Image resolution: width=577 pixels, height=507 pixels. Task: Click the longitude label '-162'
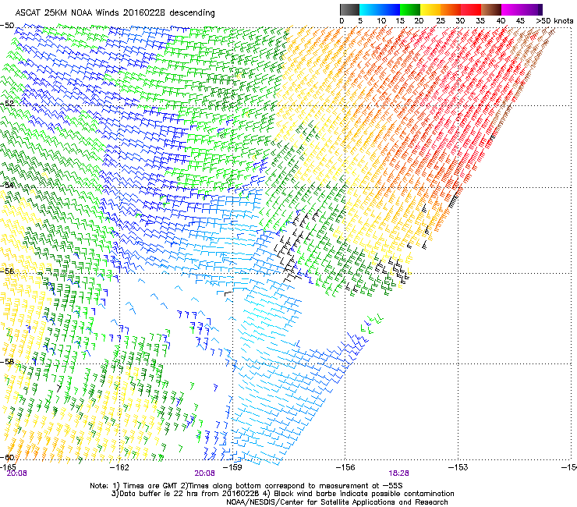(119, 467)
